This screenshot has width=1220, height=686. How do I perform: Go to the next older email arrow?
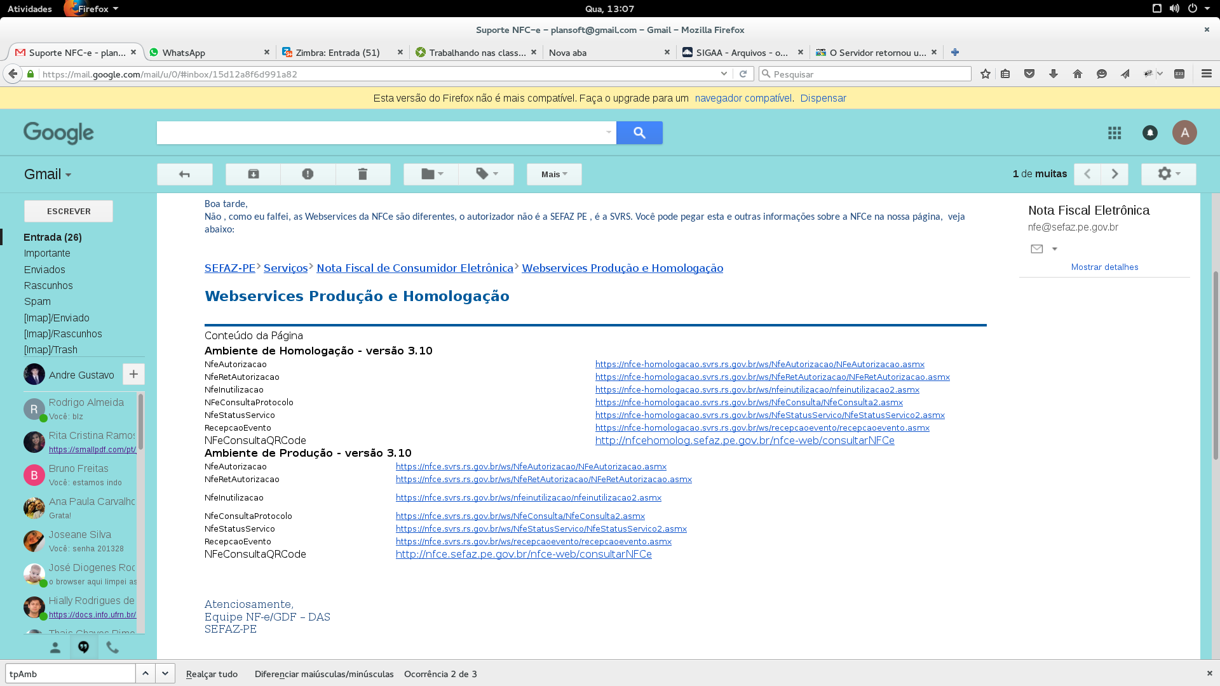coord(1115,174)
